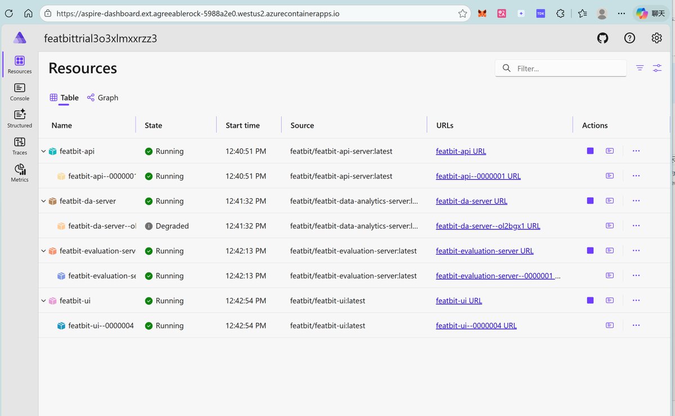This screenshot has height=416, width=675.
Task: Collapse the featbit-ui row
Action: pyautogui.click(x=43, y=301)
